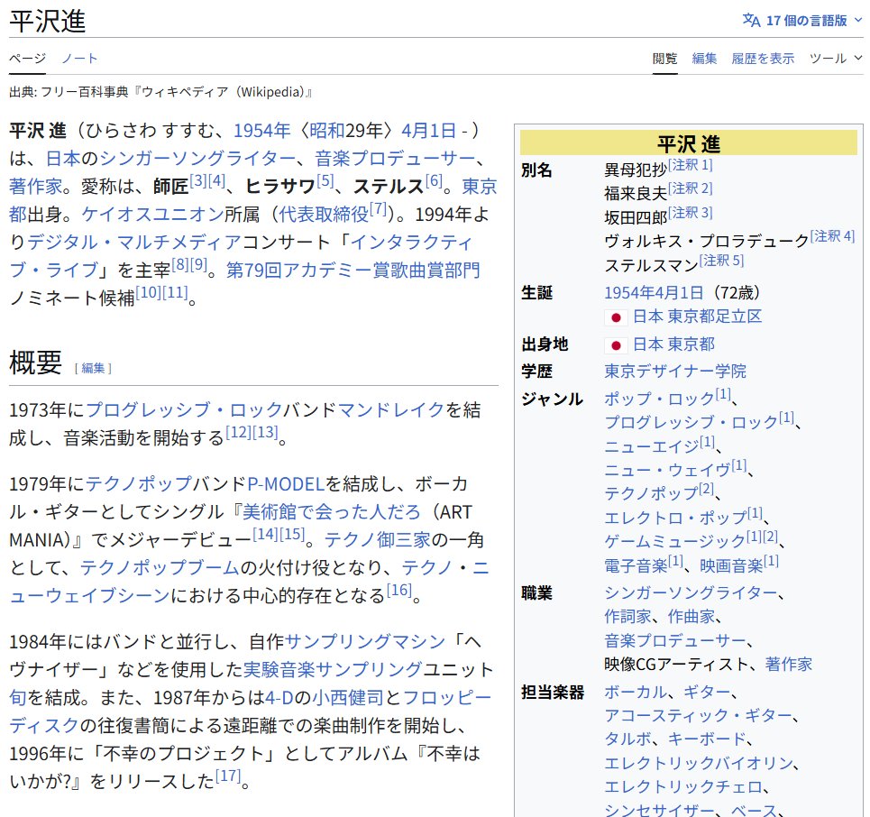Select the 編集 tab at top
Image resolution: width=870 pixels, height=817 pixels.
(705, 59)
